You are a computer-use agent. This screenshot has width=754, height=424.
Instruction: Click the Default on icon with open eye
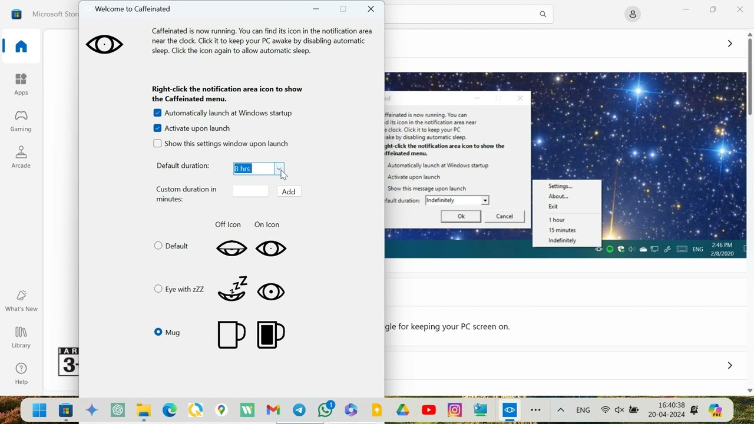tap(271, 249)
